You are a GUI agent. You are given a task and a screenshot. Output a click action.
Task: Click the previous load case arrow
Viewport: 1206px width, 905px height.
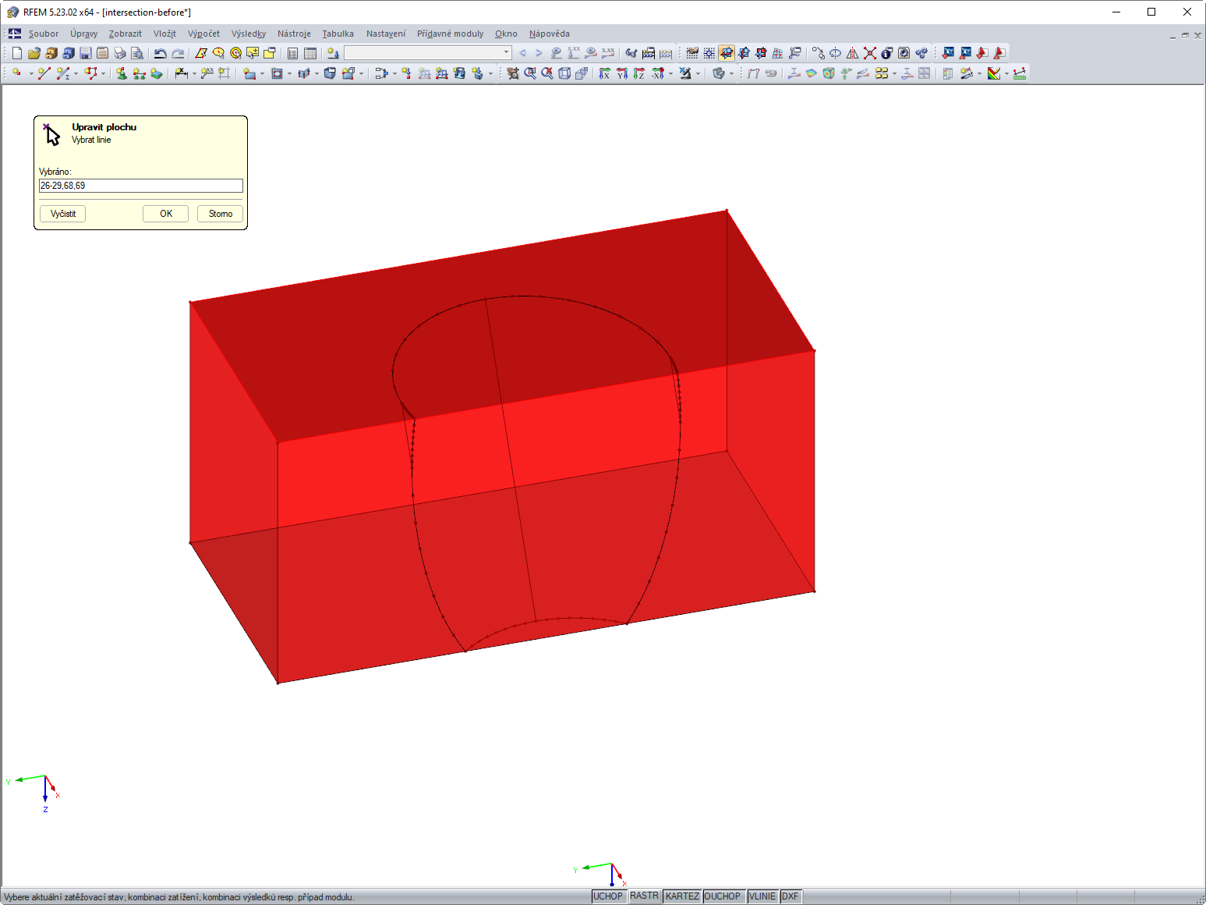522,53
